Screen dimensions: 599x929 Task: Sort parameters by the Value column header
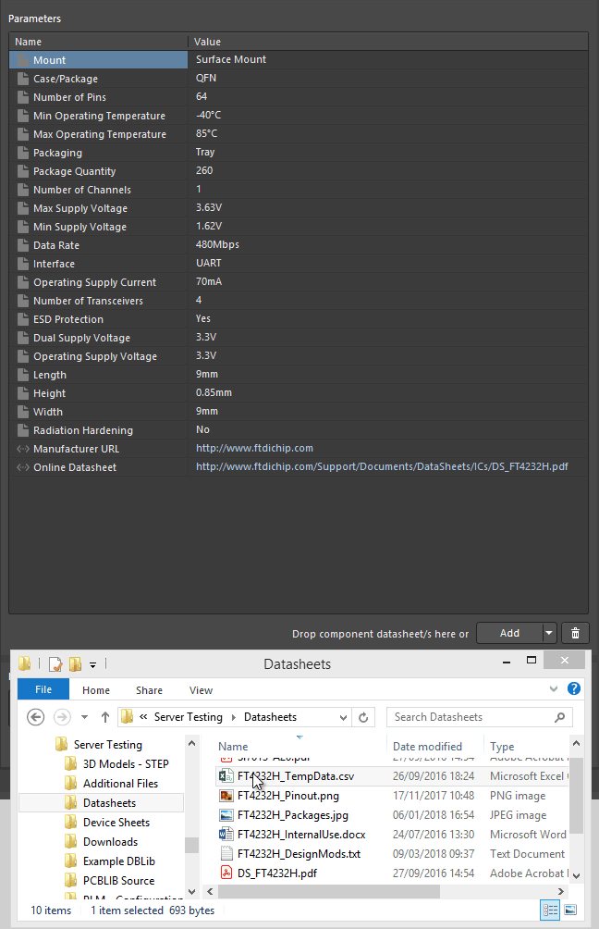387,42
